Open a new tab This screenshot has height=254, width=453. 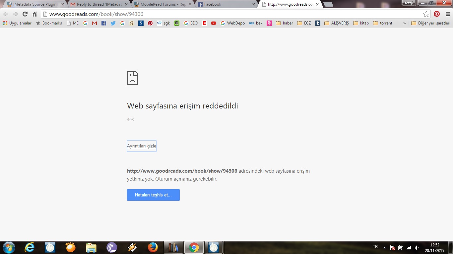click(x=328, y=4)
